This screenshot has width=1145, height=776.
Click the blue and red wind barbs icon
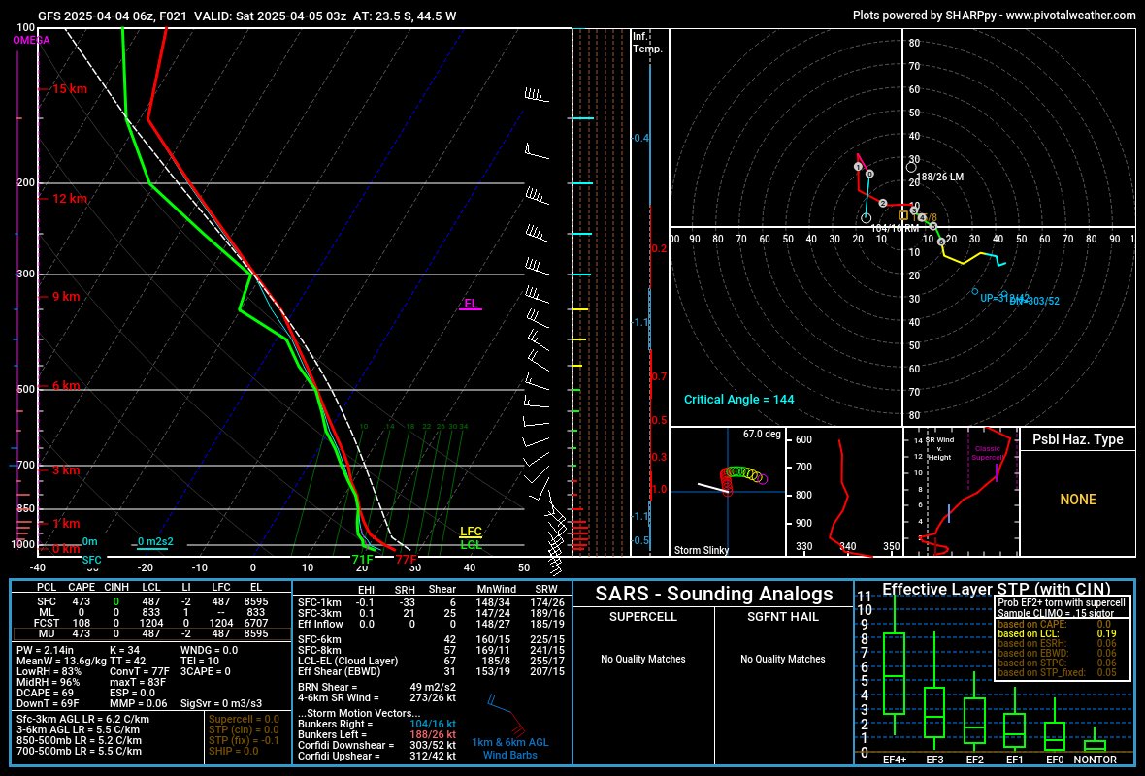coord(507,717)
